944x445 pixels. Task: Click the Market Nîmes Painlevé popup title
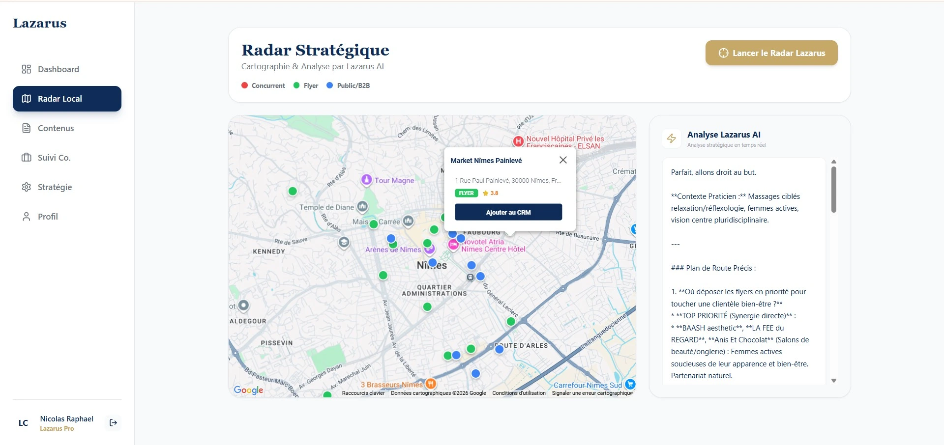click(486, 161)
